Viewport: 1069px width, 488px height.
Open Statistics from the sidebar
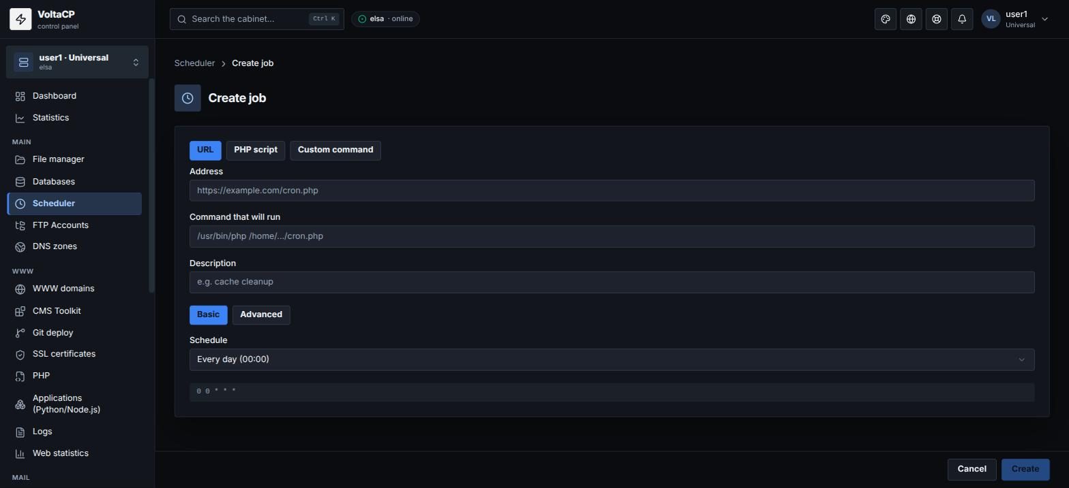74,118
